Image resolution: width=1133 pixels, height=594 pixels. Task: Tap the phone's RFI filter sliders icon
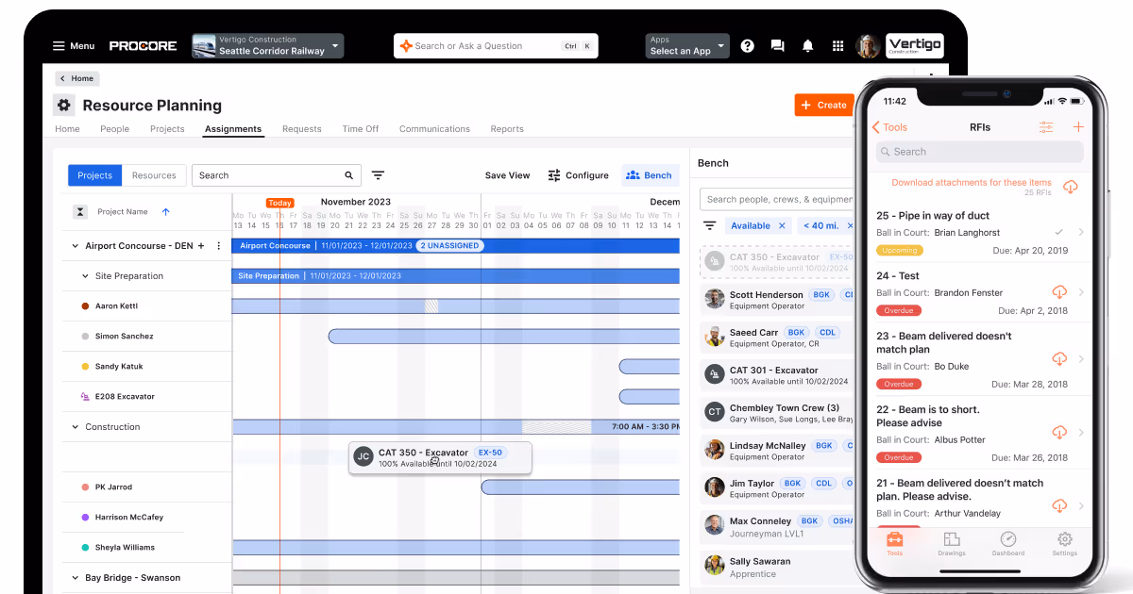point(1046,127)
